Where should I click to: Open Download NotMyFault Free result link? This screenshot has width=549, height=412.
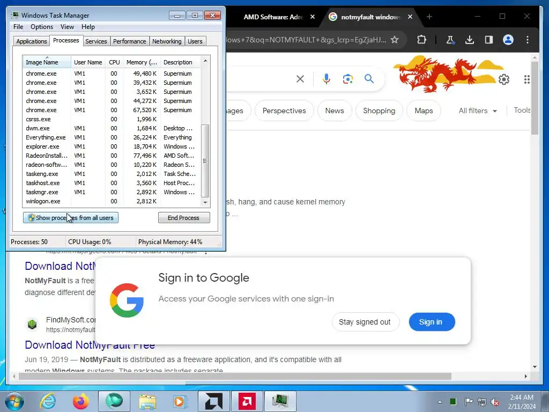click(x=90, y=345)
